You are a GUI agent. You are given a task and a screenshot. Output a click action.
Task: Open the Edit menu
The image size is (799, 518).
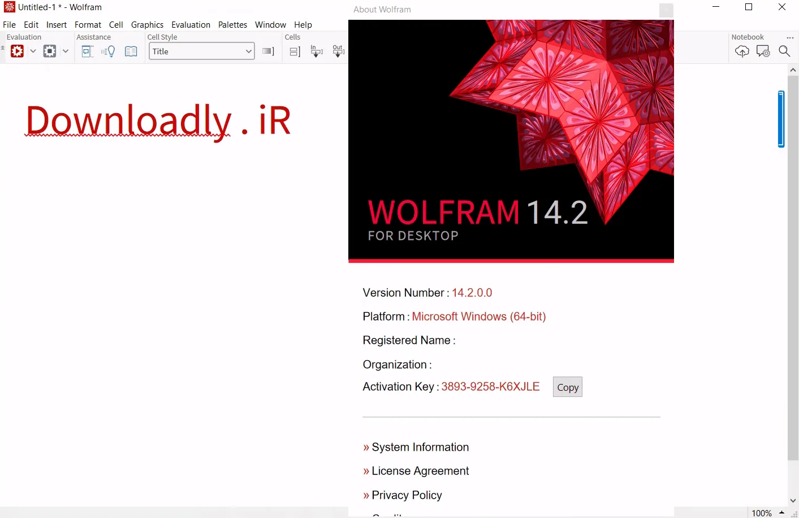click(31, 25)
